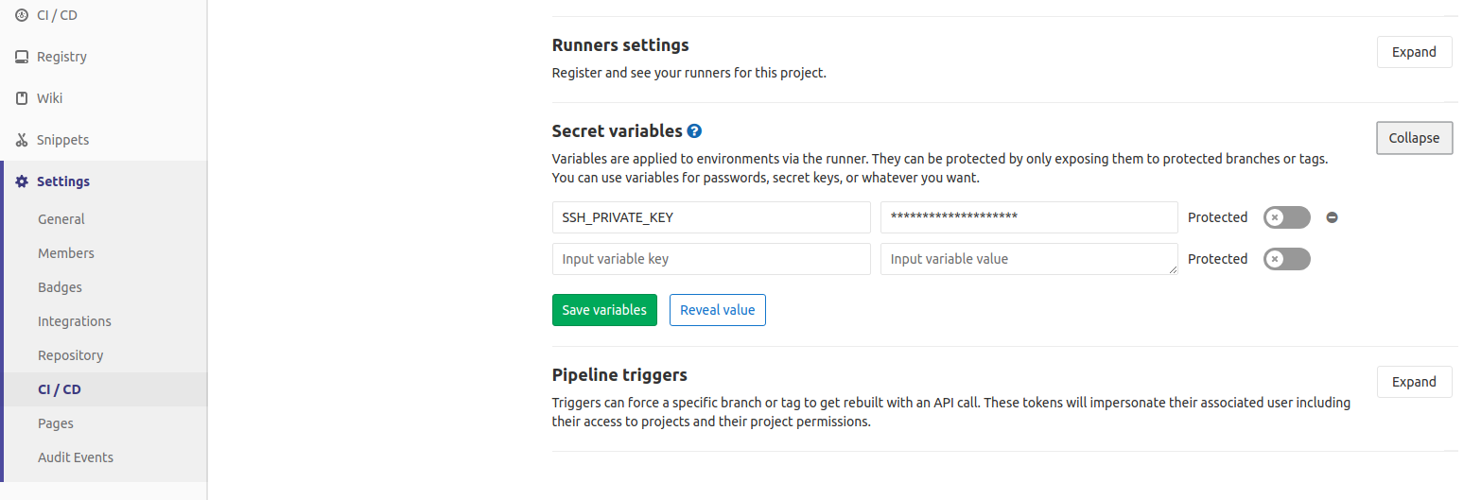The width and height of the screenshot is (1481, 500).
Task: Enable Protected toggle on the empty variable row
Action: [x=1286, y=259]
